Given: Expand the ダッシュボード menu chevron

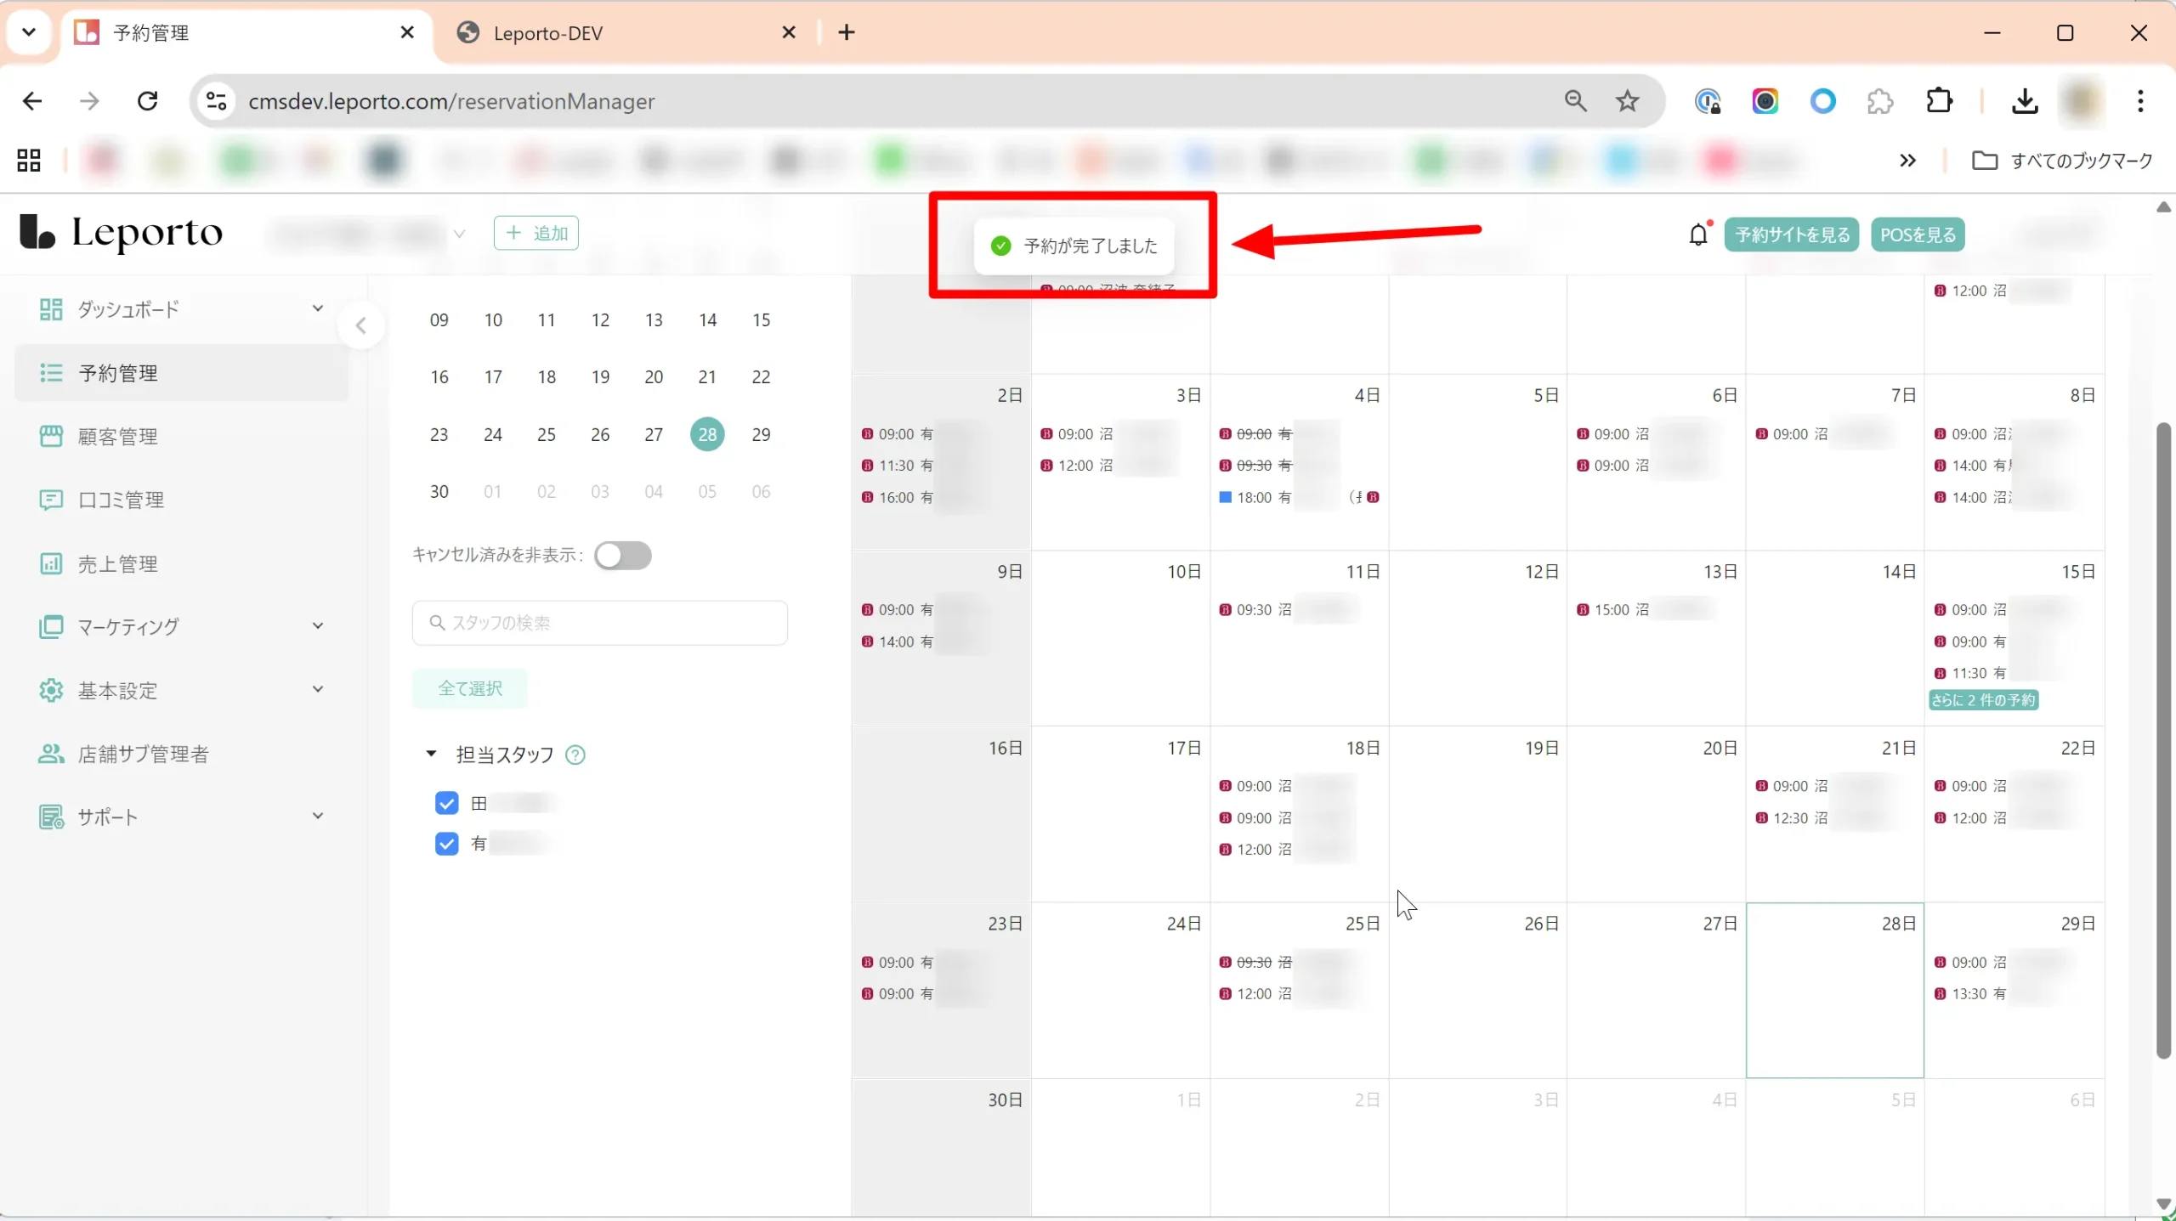Looking at the screenshot, I should point(318,308).
